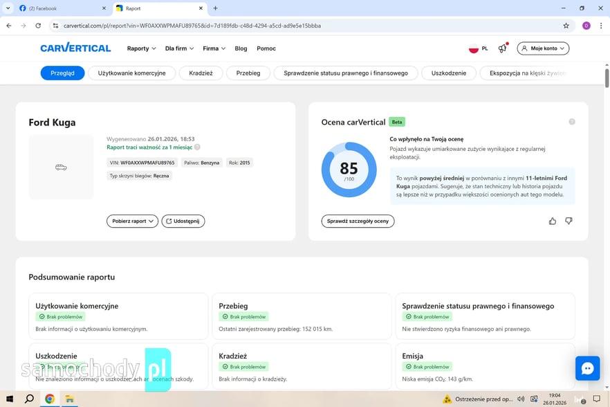
Task: Open the Windows notification center
Action: coord(597,399)
